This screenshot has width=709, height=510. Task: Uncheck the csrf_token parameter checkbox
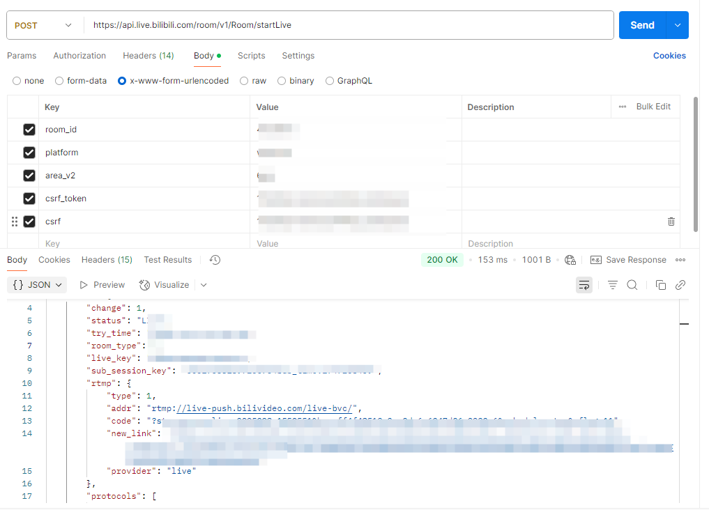pos(29,199)
